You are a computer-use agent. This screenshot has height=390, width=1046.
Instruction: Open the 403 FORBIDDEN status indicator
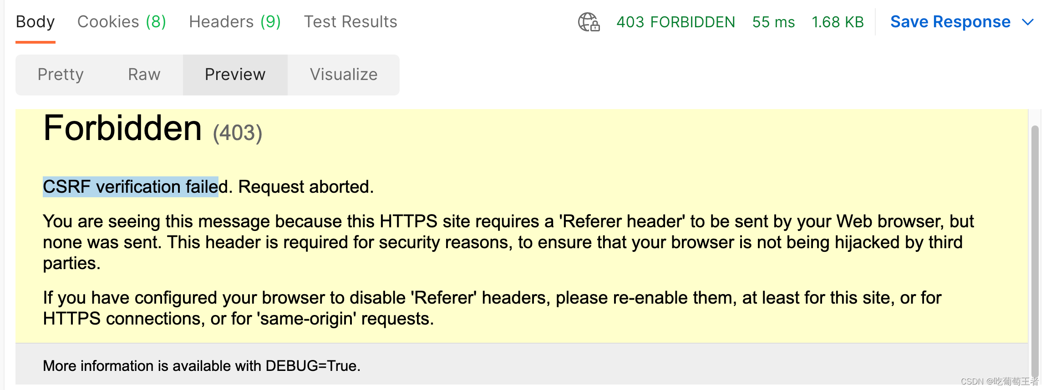(x=675, y=22)
